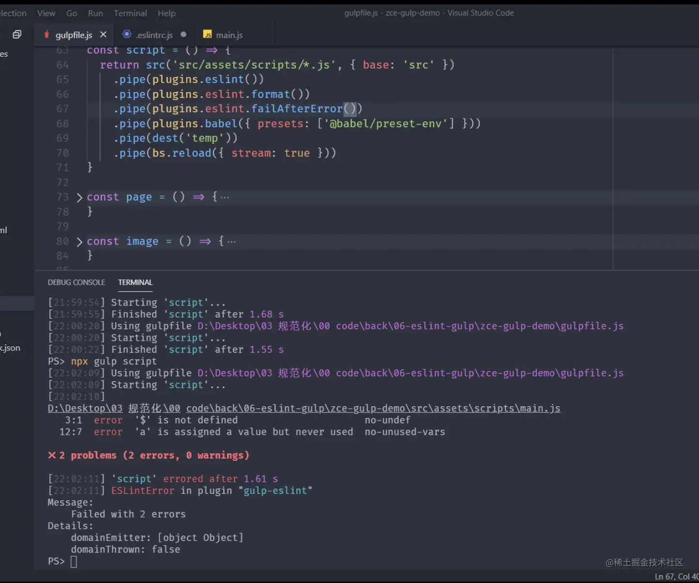This screenshot has width=699, height=583.
Task: Select the Terminal panel tab
Action: coord(135,282)
